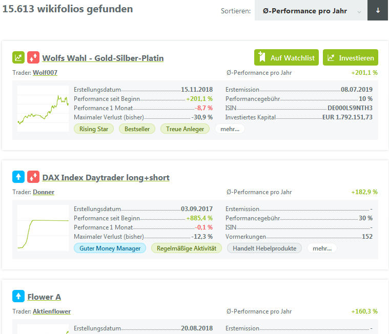Click green chart icon beside Wolfs Wahl title

point(18,57)
